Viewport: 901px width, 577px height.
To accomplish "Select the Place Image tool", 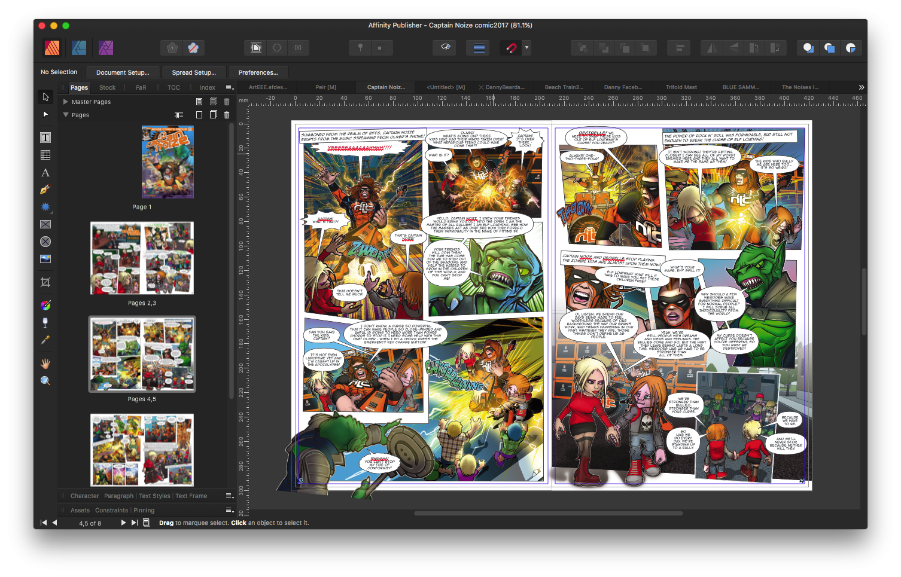I will (45, 259).
